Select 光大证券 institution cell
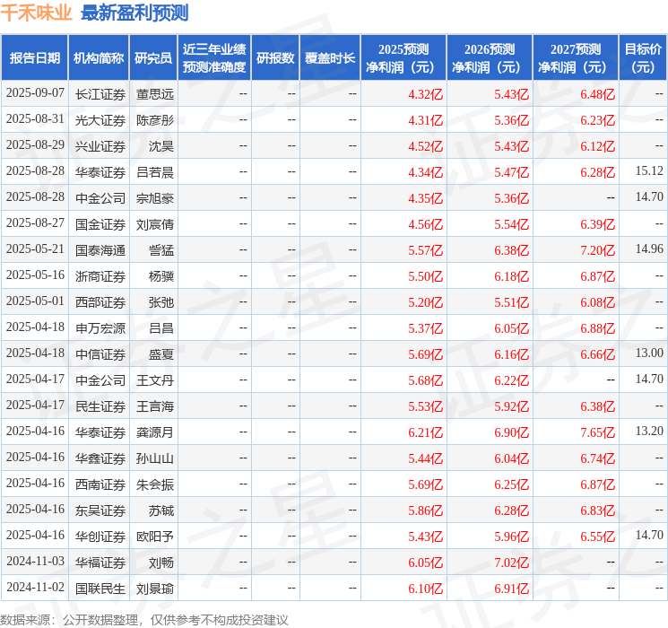This screenshot has height=628, width=668. click(x=100, y=120)
